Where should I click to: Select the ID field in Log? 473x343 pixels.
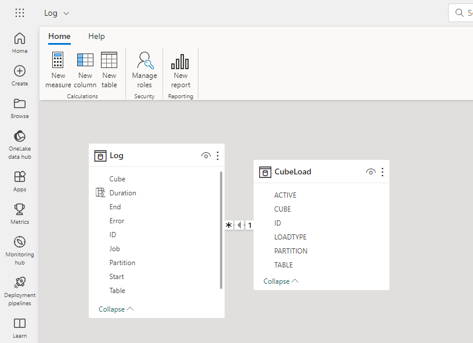tap(113, 235)
